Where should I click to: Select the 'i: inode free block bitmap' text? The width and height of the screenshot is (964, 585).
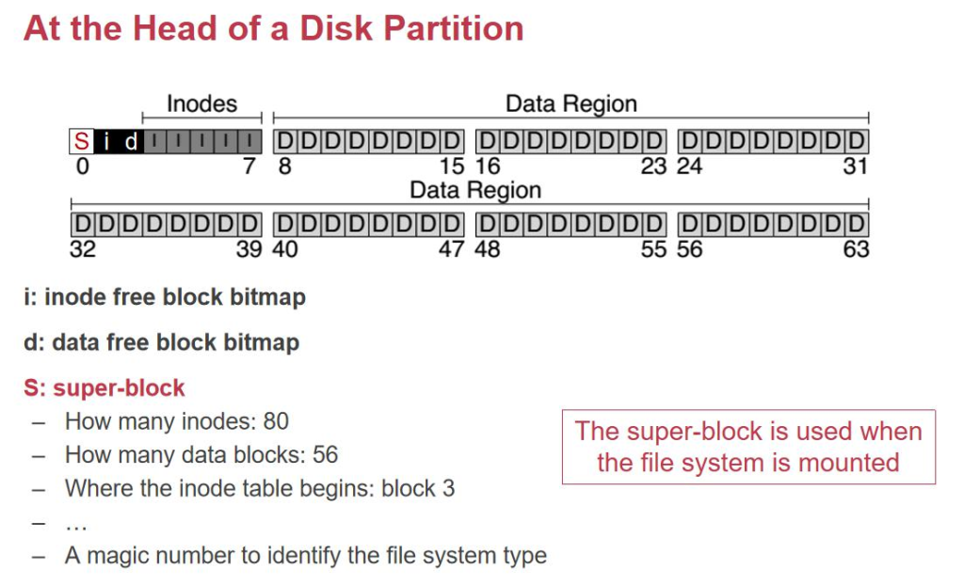(165, 298)
